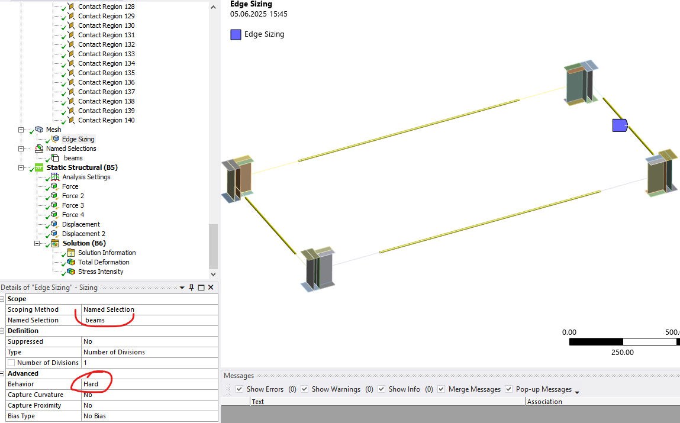Click the Named Selections icon

39,148
